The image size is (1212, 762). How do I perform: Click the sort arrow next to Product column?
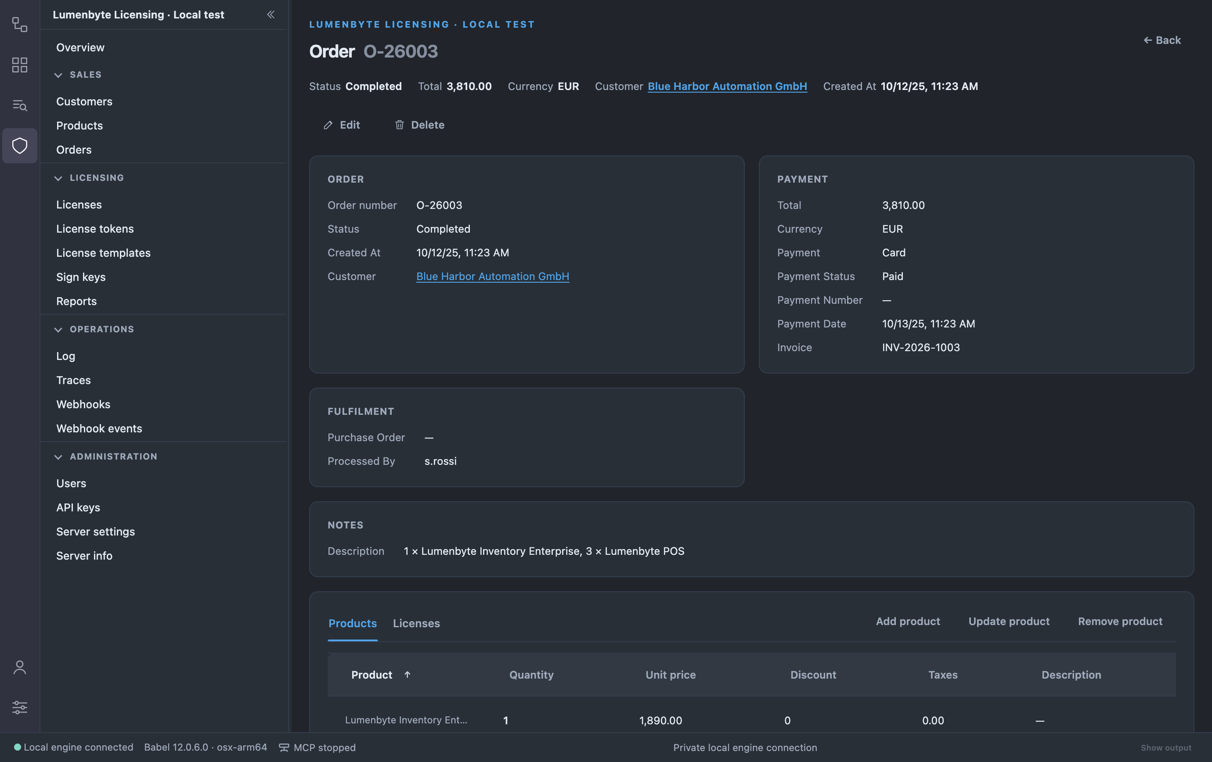407,675
